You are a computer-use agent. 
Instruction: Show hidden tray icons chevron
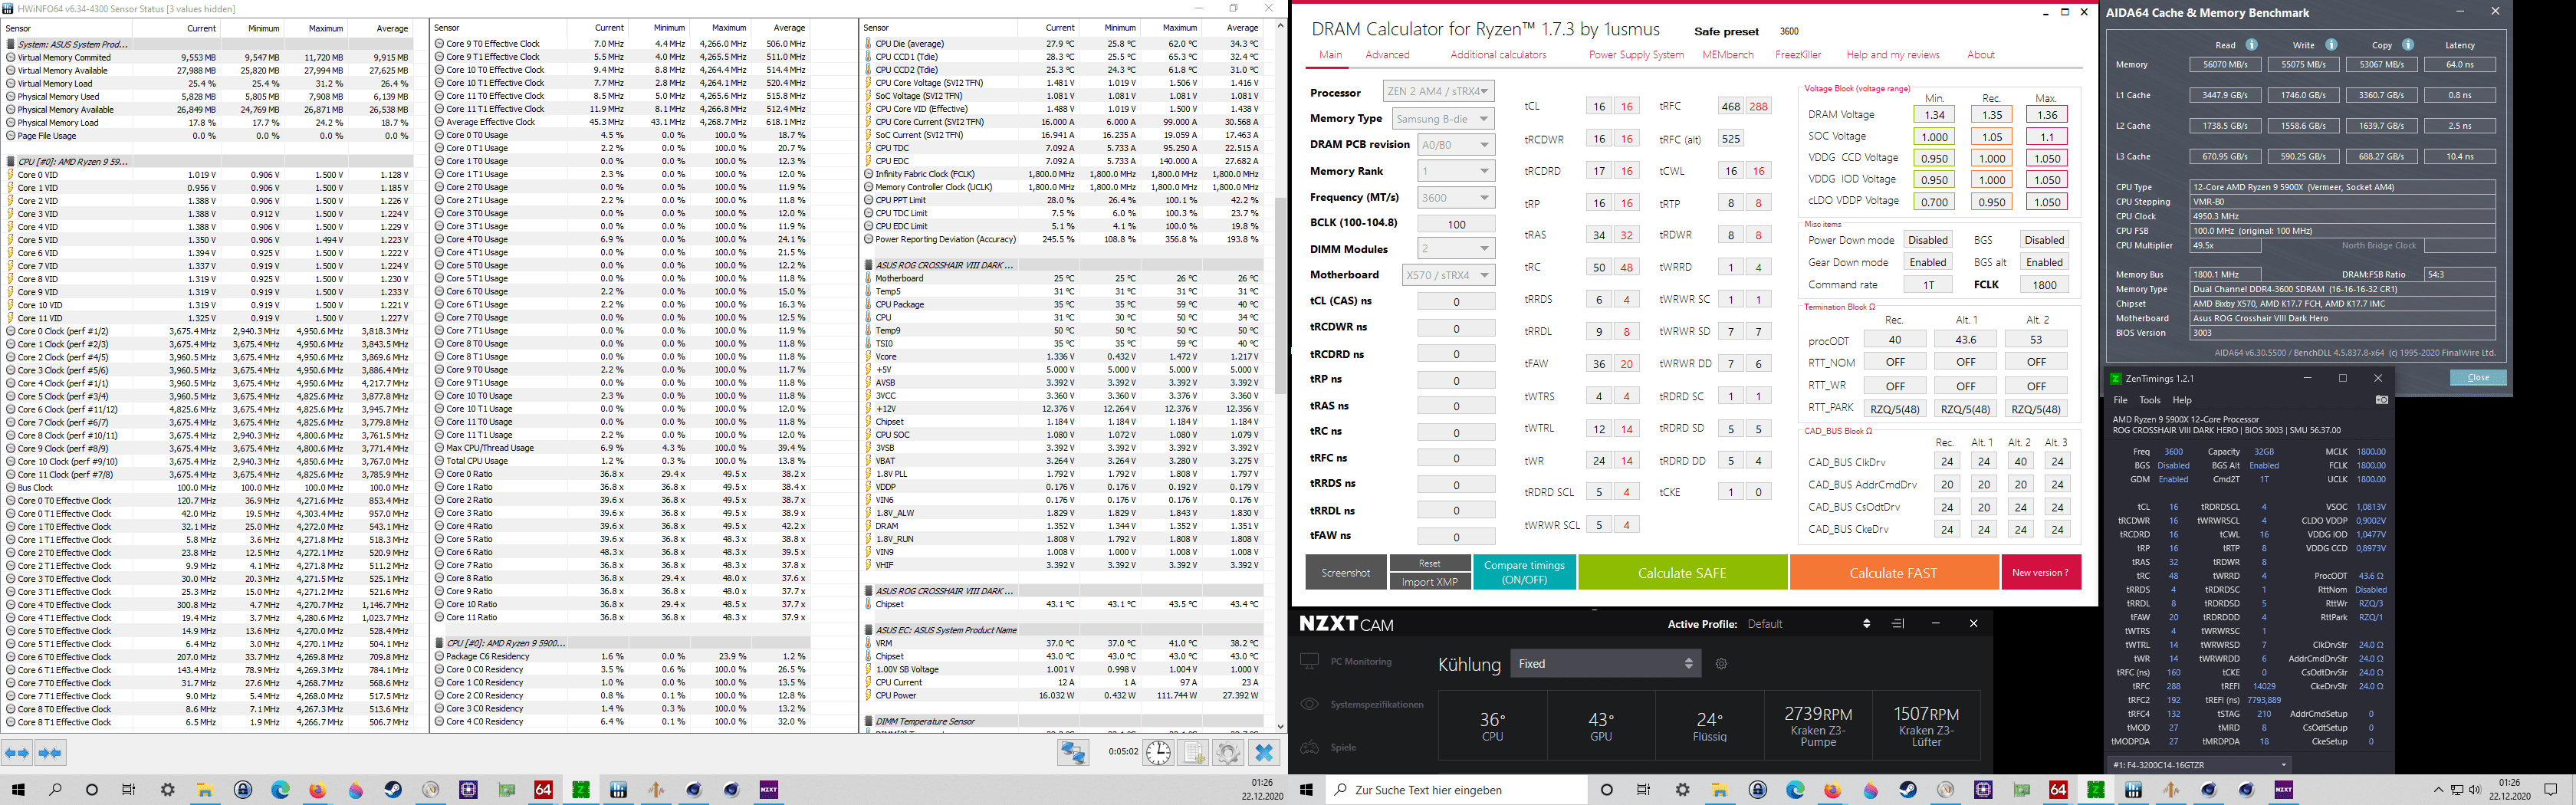point(2438,790)
